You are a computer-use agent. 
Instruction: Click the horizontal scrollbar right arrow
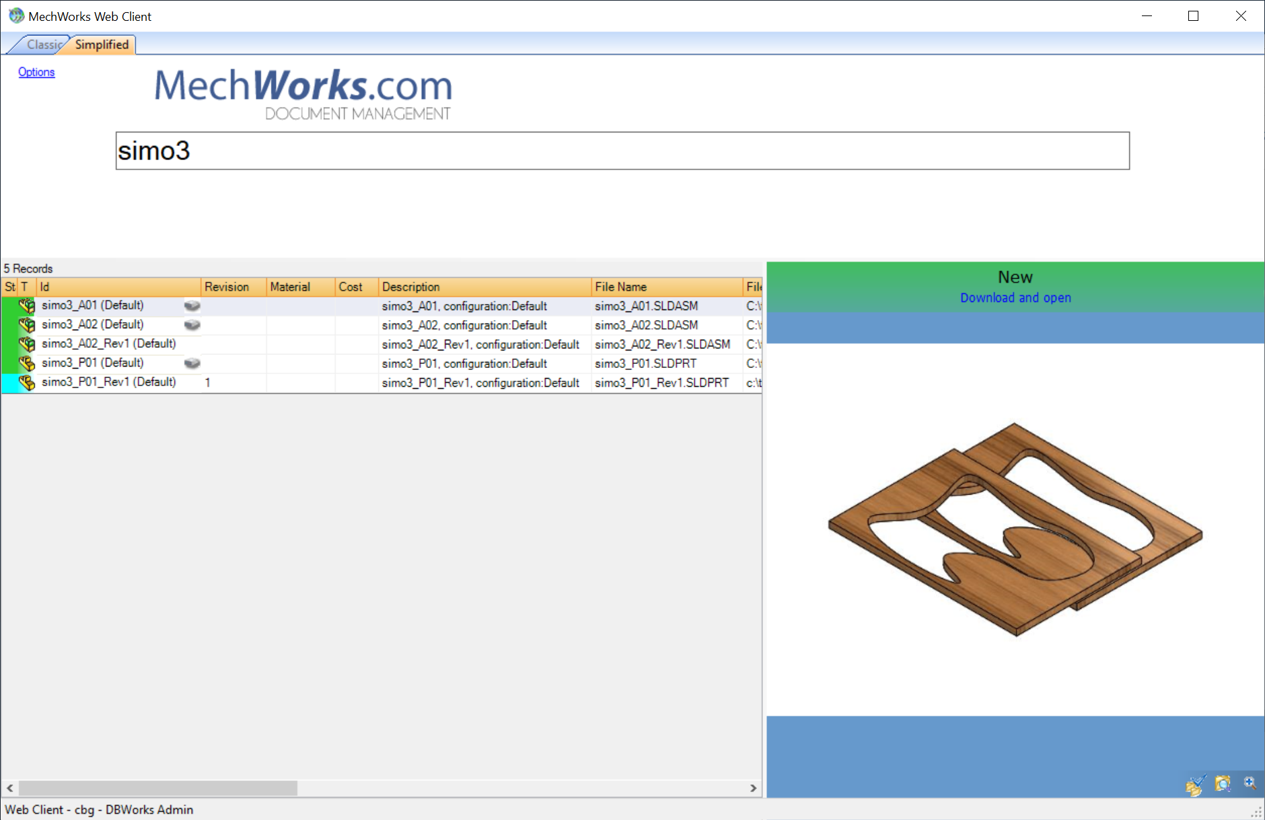pyautogui.click(x=754, y=788)
